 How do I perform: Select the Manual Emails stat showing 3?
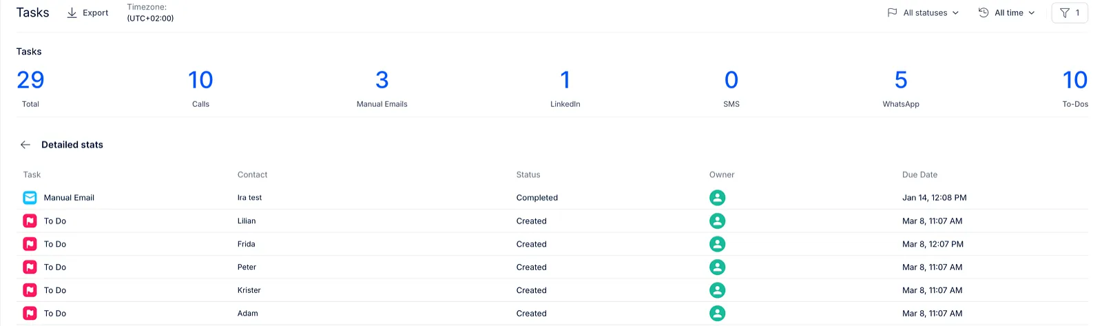click(382, 88)
